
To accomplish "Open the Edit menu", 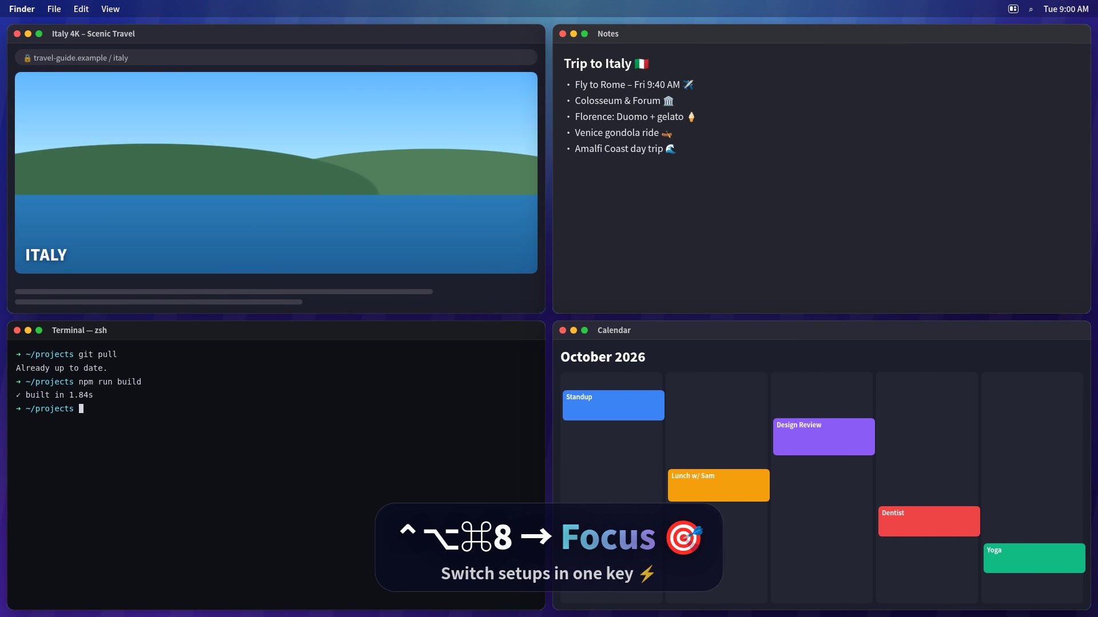I will tap(81, 9).
